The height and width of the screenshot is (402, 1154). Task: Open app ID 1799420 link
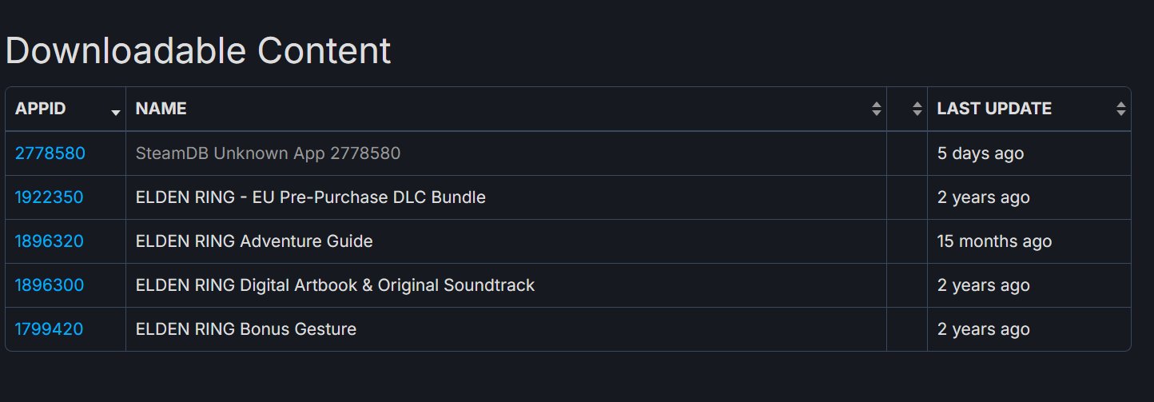click(x=49, y=329)
